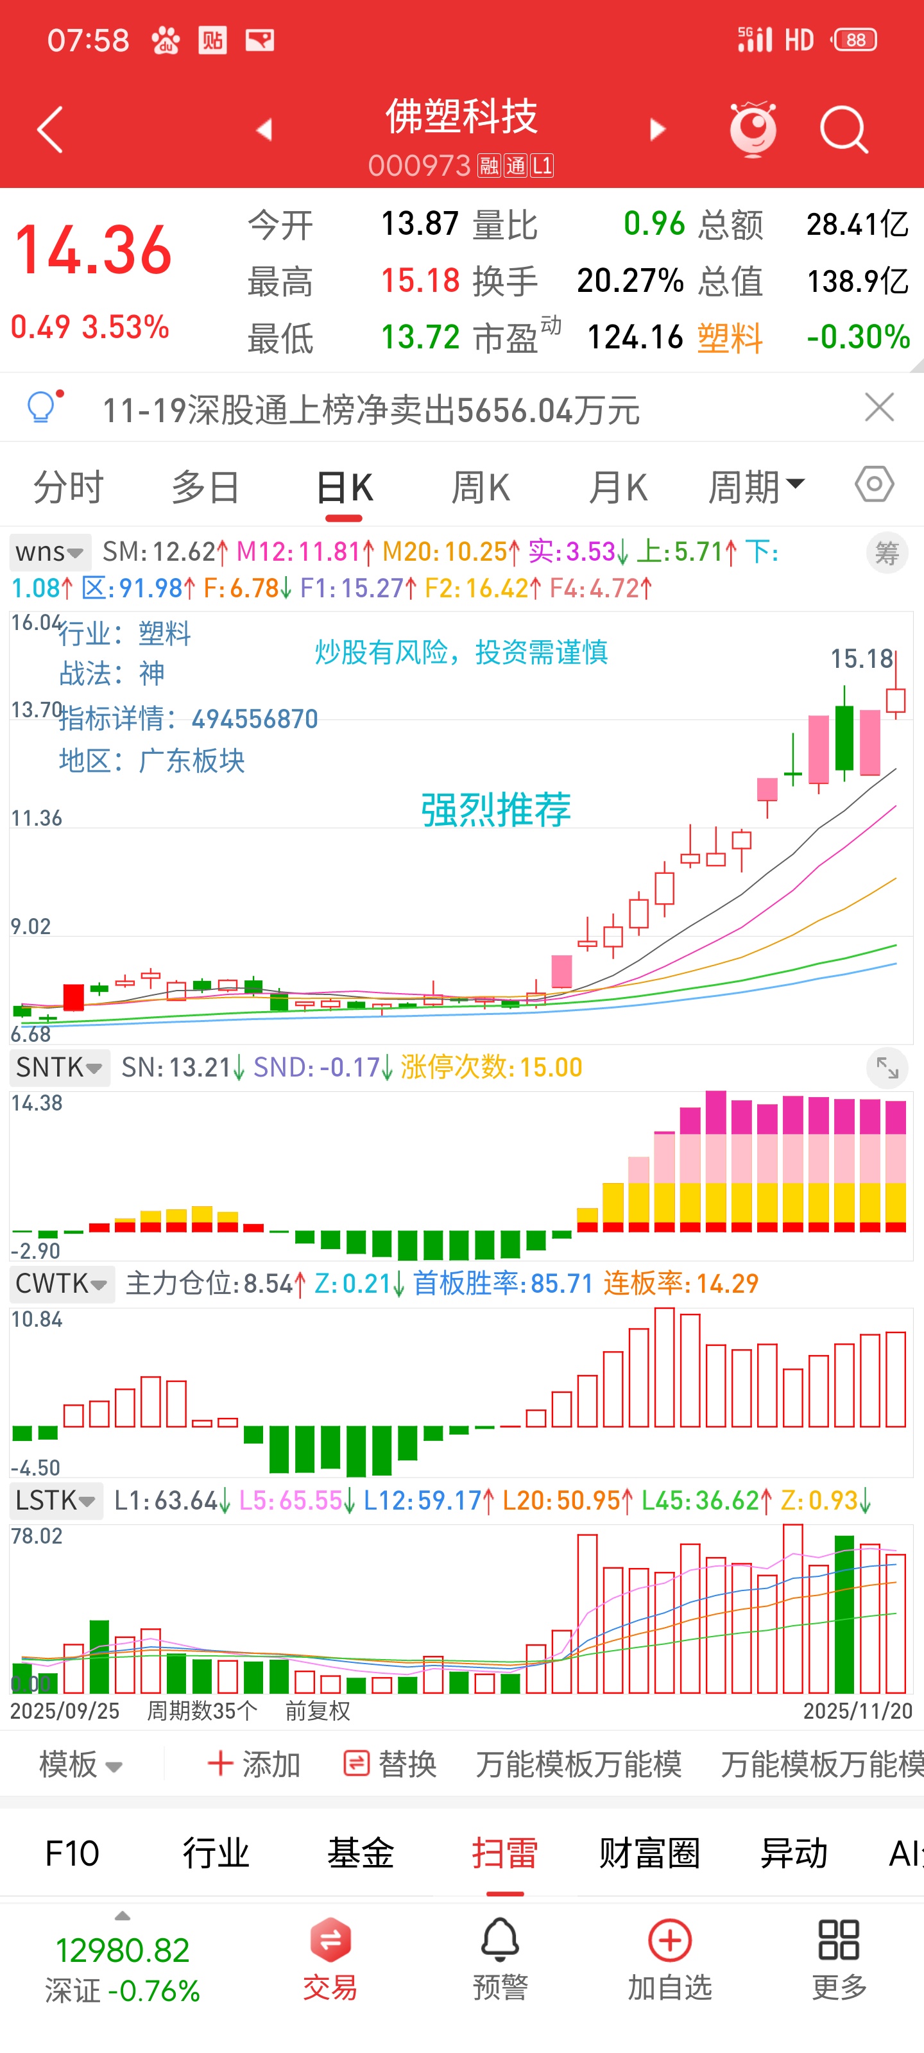Open the 扫雷 tab
Screen dimensions: 924x2053
(504, 1853)
